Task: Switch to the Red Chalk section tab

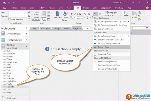Action: point(45,29)
